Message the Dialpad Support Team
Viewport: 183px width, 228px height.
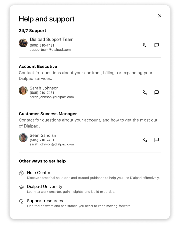[x=156, y=45]
